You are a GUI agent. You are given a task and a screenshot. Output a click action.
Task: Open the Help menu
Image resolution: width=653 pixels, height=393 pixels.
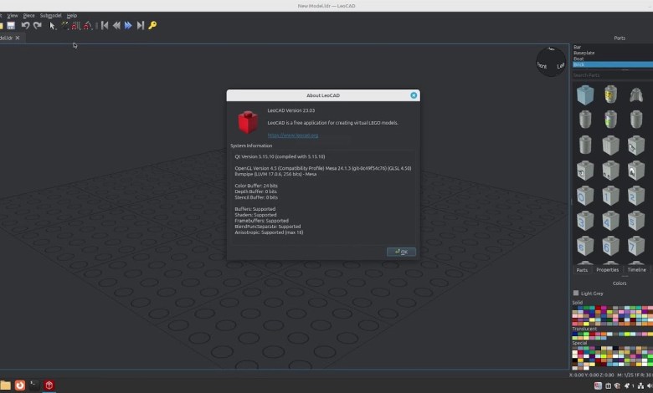coord(72,15)
